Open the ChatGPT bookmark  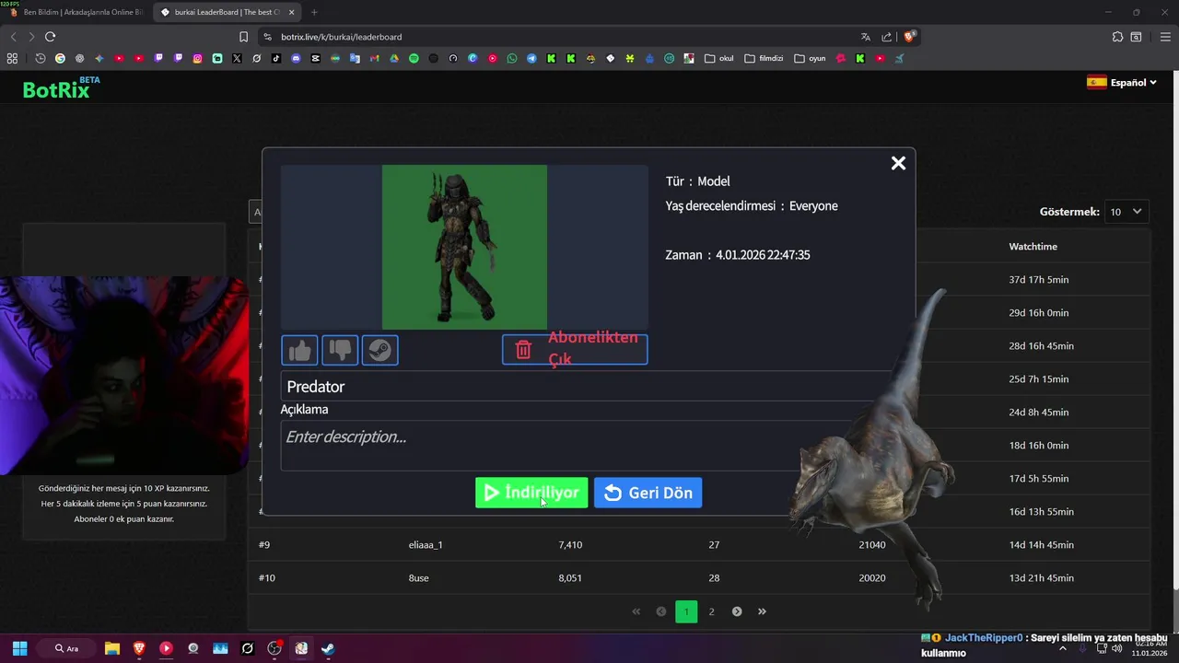80,58
